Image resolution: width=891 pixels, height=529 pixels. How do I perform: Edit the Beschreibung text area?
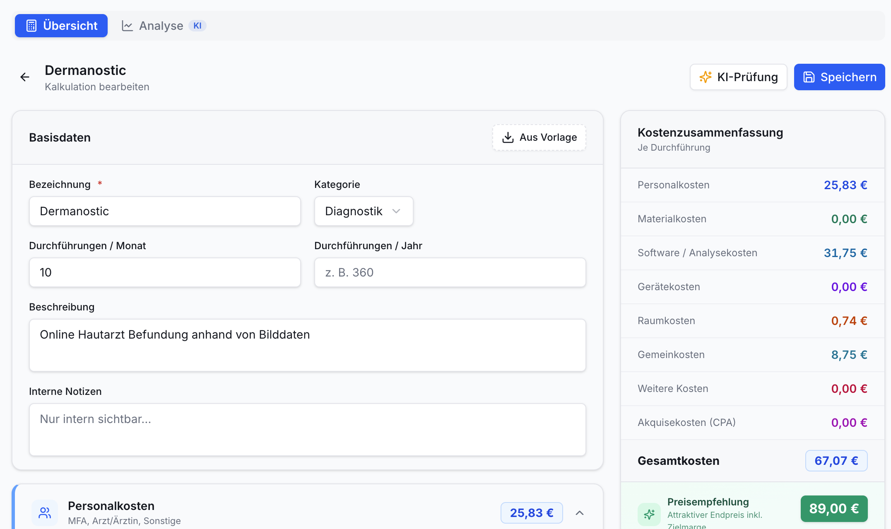pos(308,345)
